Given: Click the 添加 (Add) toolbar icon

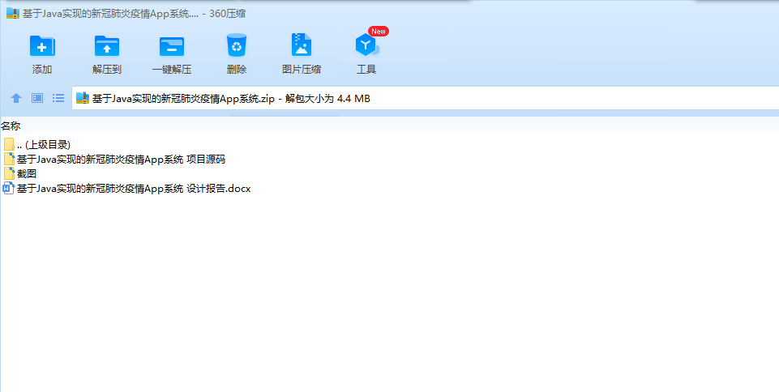Looking at the screenshot, I should click(42, 46).
